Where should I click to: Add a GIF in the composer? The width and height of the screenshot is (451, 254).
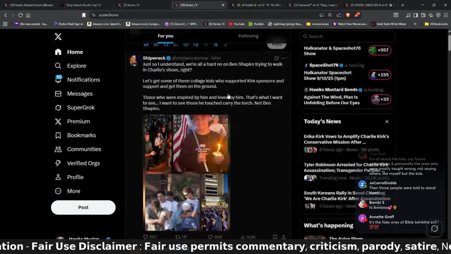156,44
